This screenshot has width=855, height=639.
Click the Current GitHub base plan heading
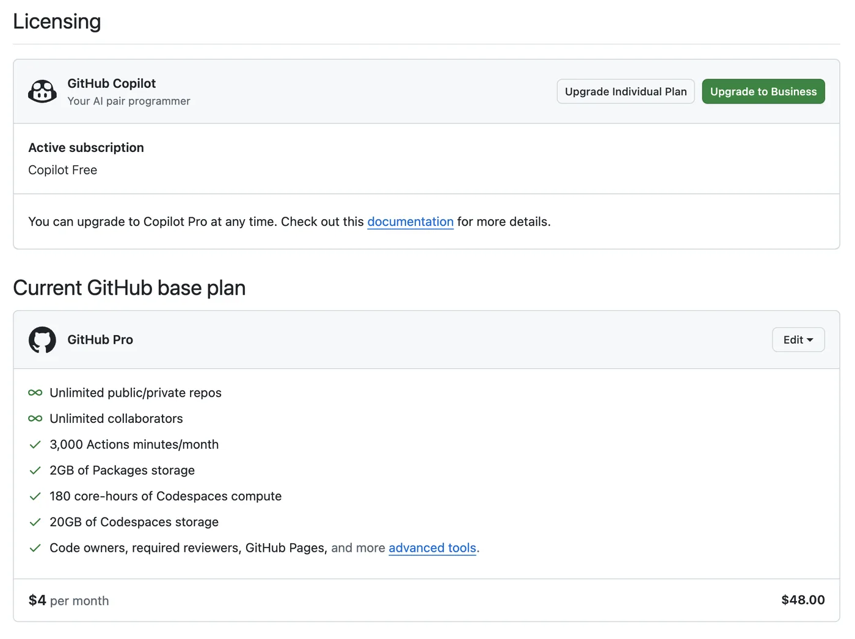click(x=129, y=288)
